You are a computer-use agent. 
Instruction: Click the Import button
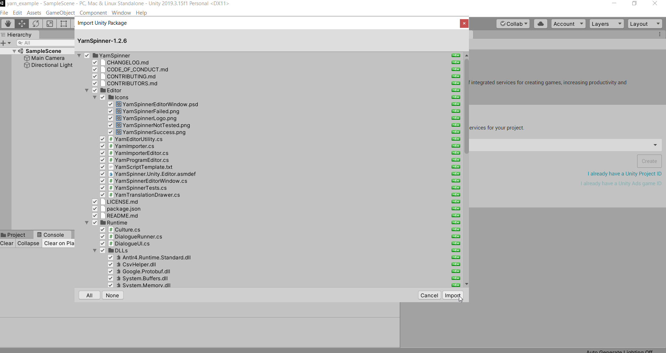[x=453, y=295]
